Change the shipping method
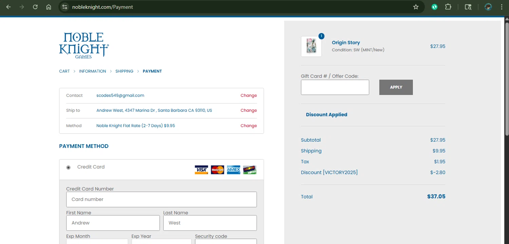509x244 pixels. pos(249,126)
